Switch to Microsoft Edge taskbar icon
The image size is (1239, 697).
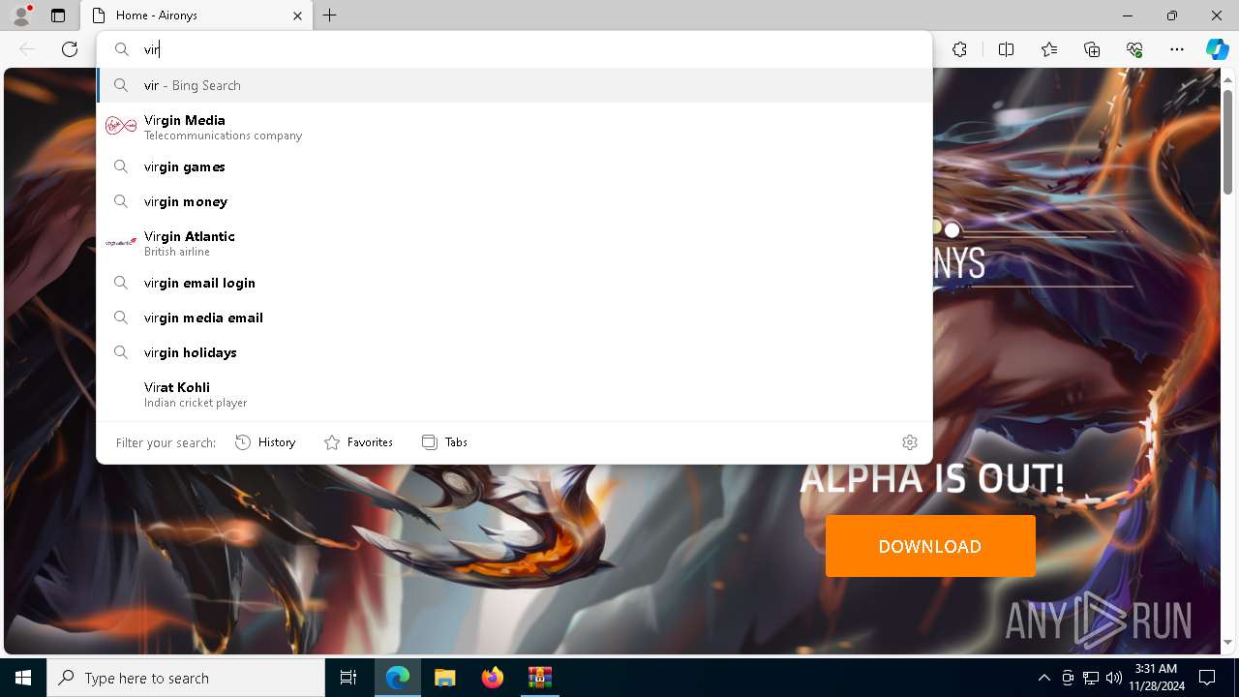398,678
